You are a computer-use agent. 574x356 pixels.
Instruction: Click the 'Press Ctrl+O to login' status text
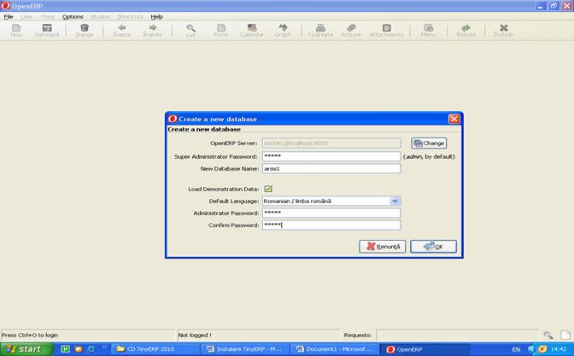coord(30,335)
